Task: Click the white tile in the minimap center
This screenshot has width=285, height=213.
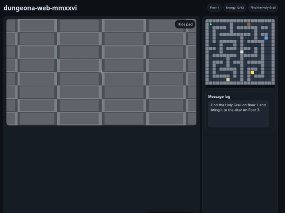Action: coord(242,52)
